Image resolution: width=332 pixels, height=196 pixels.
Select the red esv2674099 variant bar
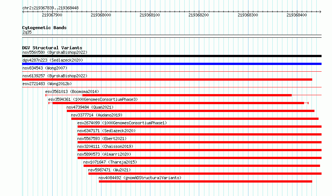tap(200, 127)
